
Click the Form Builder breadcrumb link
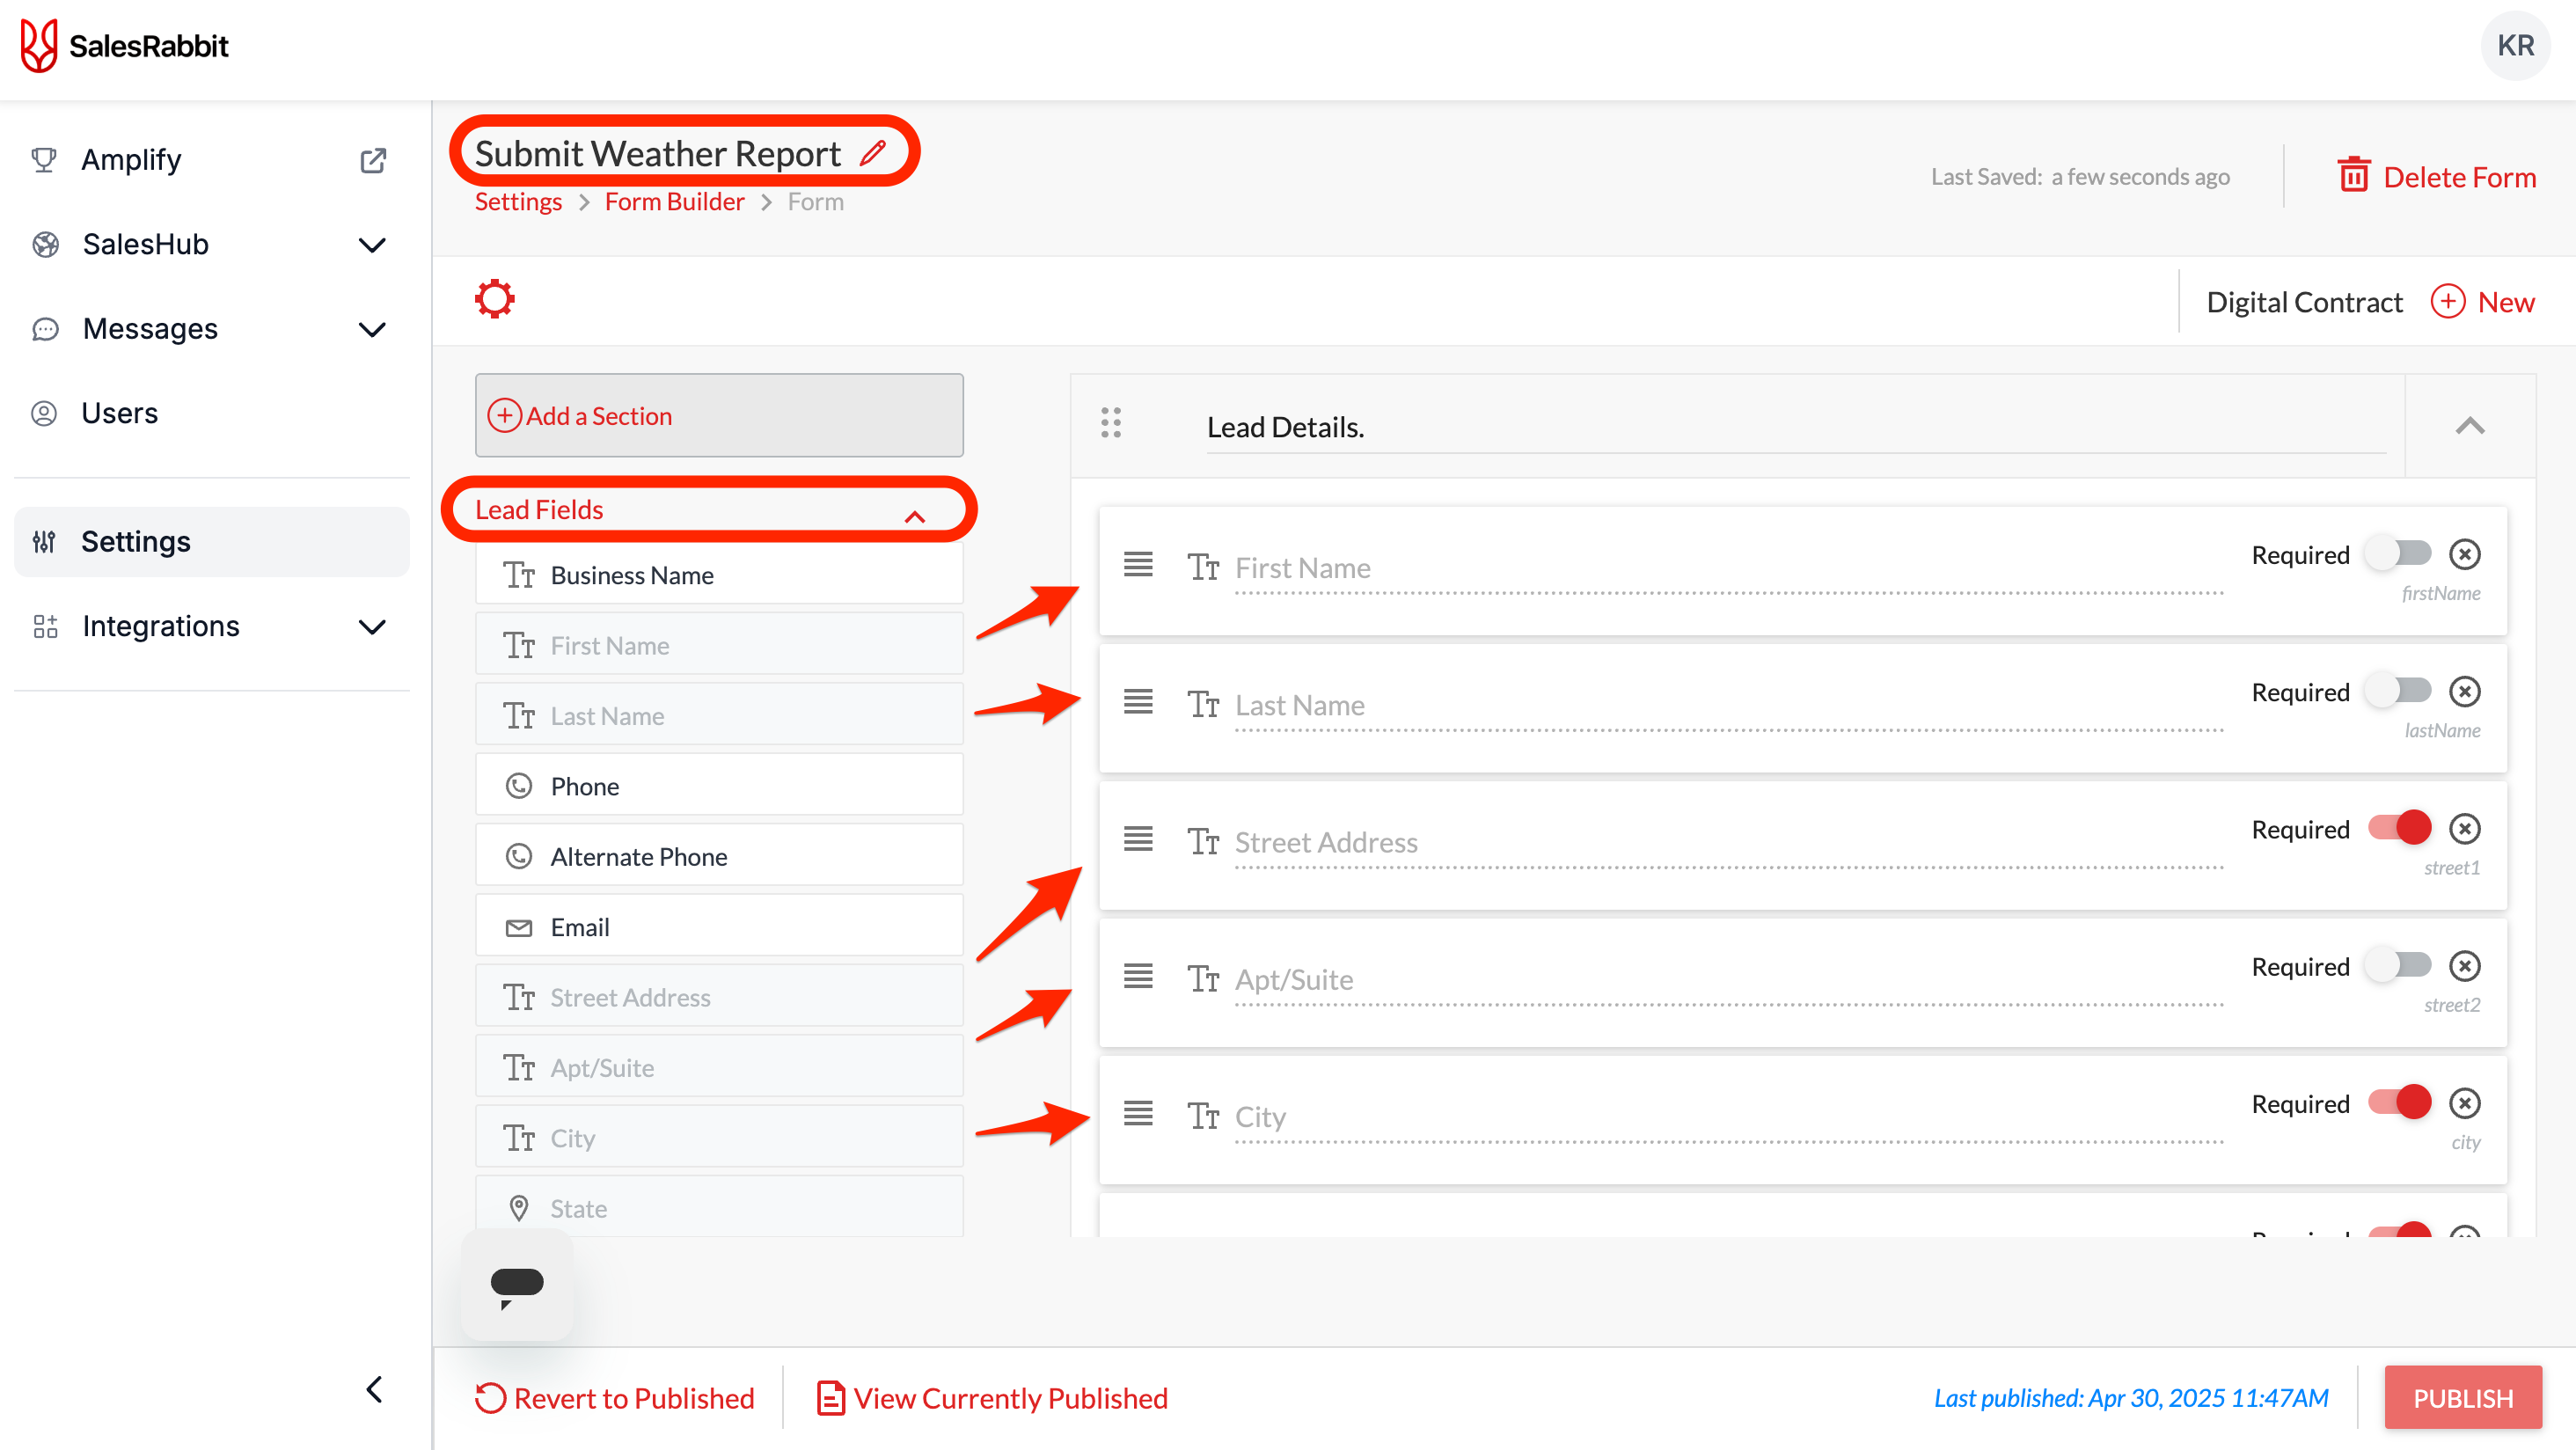(x=674, y=202)
